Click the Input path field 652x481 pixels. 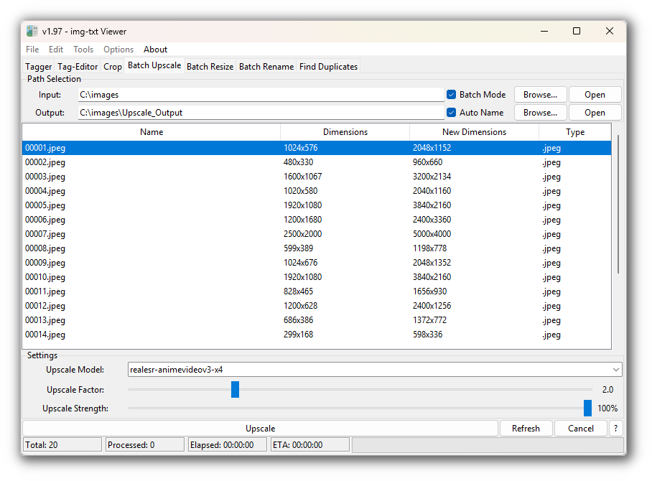coord(261,94)
